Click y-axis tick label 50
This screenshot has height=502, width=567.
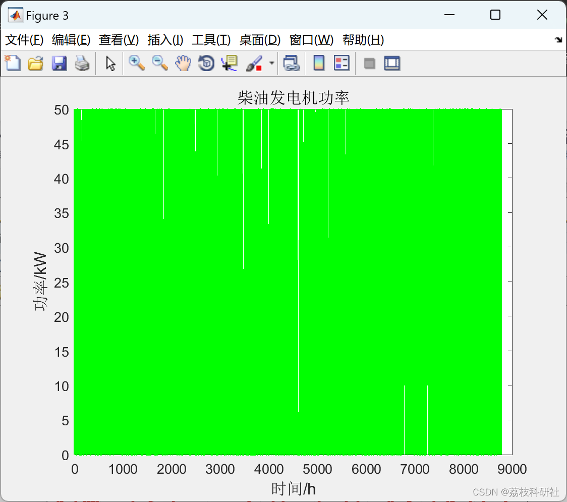62,110
